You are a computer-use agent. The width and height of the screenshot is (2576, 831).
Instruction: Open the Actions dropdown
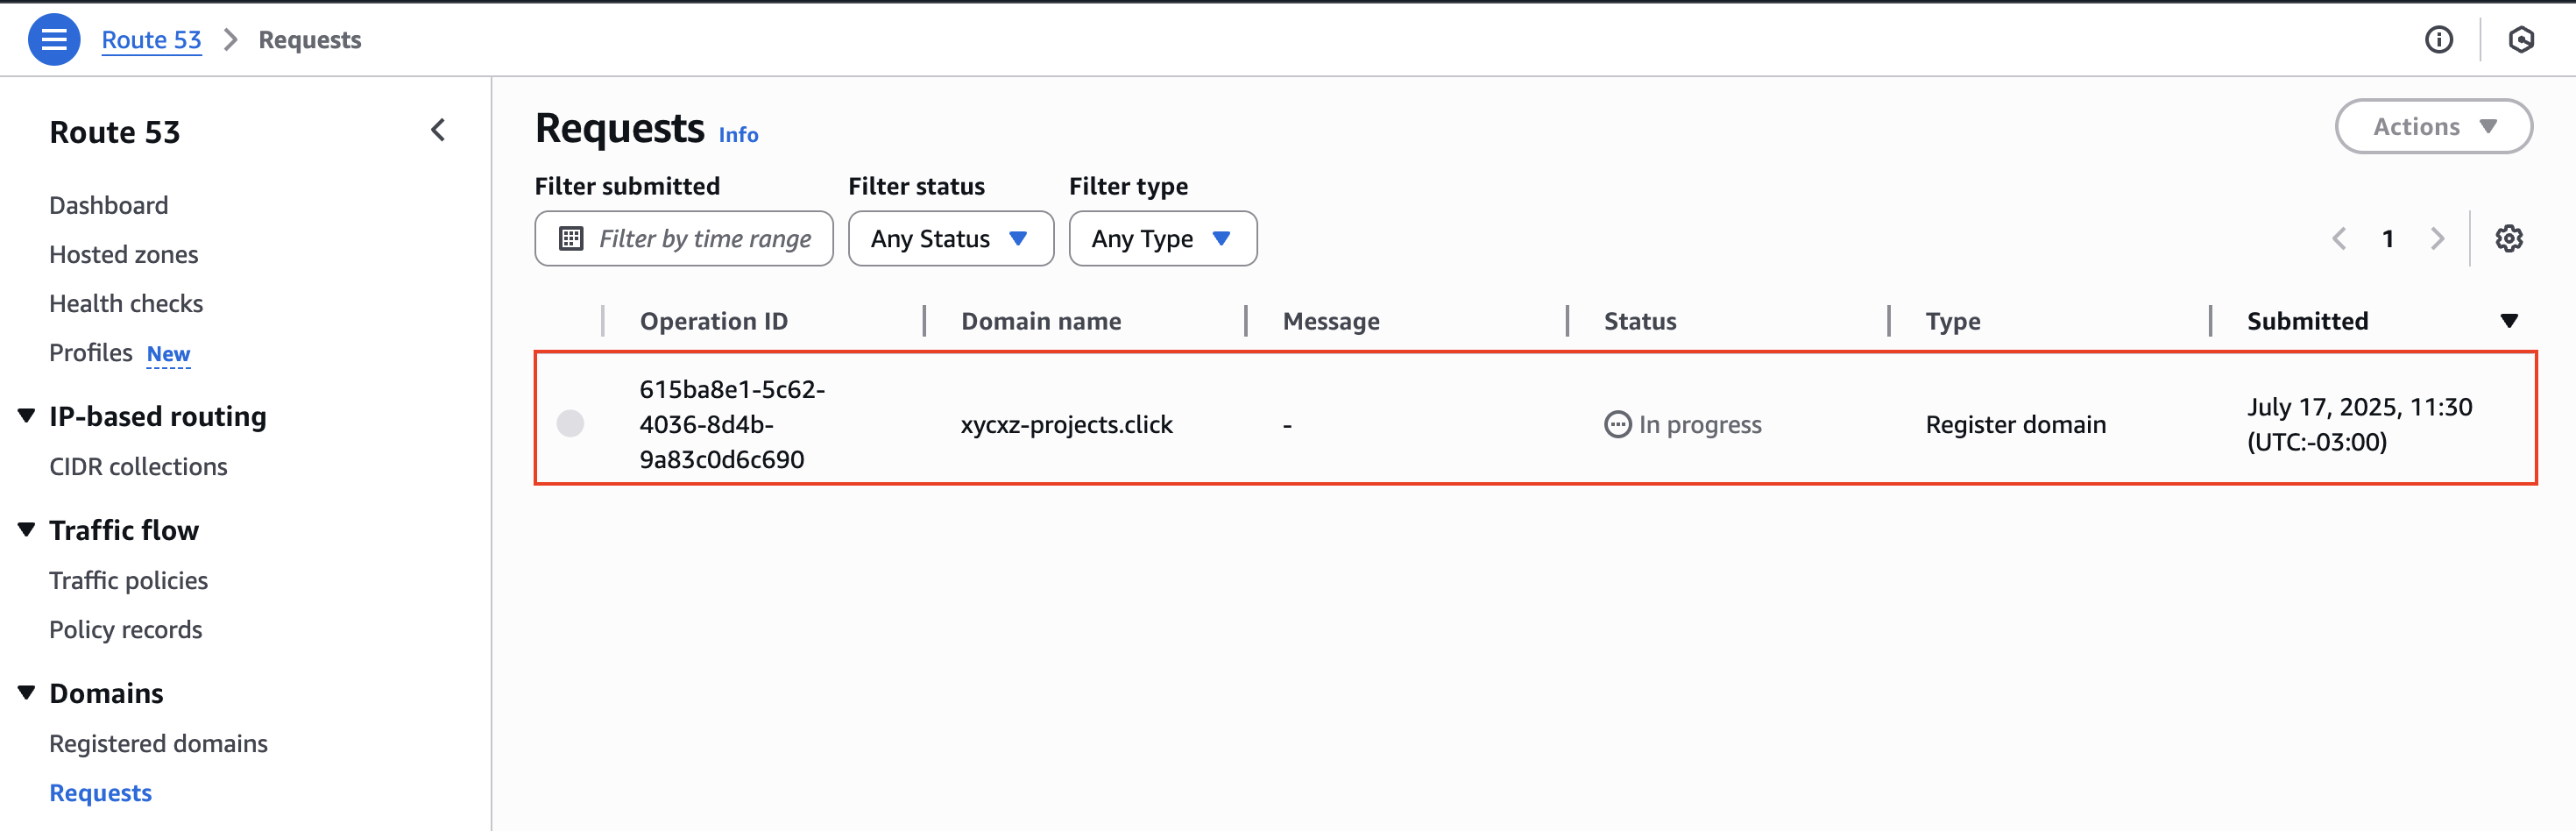[2434, 126]
